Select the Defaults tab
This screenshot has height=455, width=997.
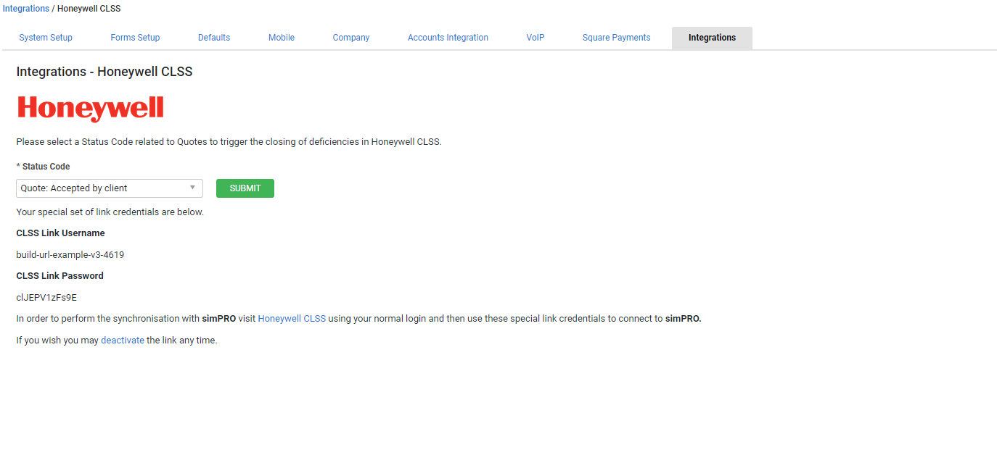coord(213,37)
